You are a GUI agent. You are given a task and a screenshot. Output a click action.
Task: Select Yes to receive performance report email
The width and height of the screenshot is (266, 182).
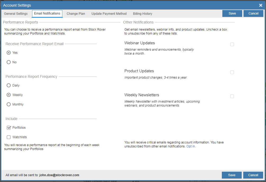coord(8,53)
